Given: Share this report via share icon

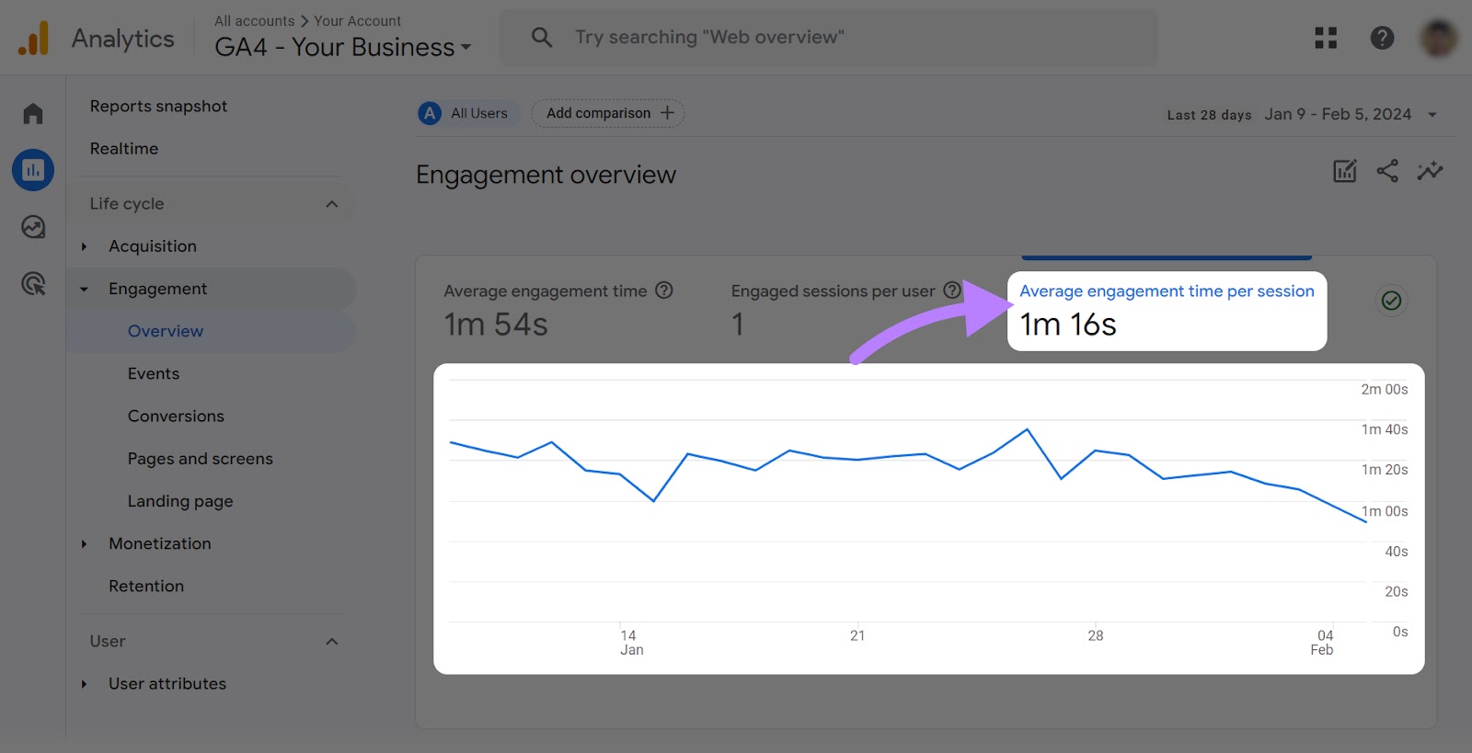Looking at the screenshot, I should point(1387,171).
